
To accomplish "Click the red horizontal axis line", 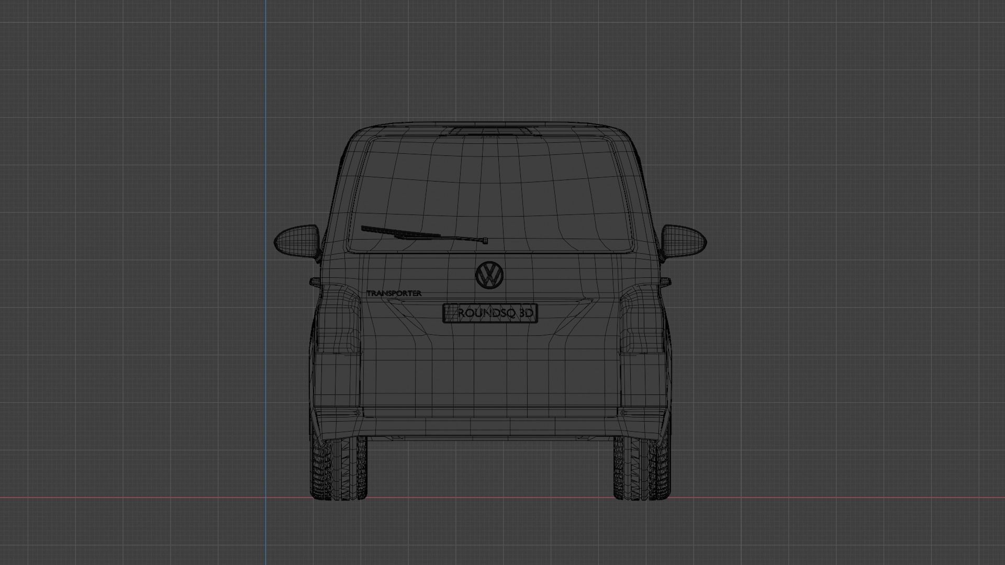I will pyautogui.click(x=157, y=498).
